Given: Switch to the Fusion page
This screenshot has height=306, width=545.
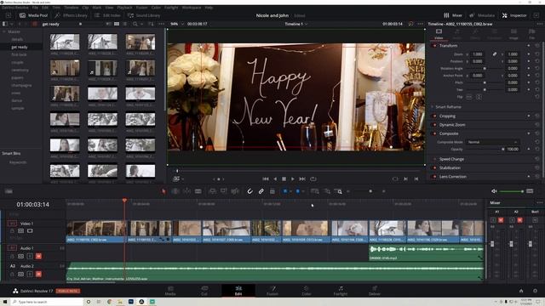Looking at the screenshot, I should pyautogui.click(x=272, y=291).
